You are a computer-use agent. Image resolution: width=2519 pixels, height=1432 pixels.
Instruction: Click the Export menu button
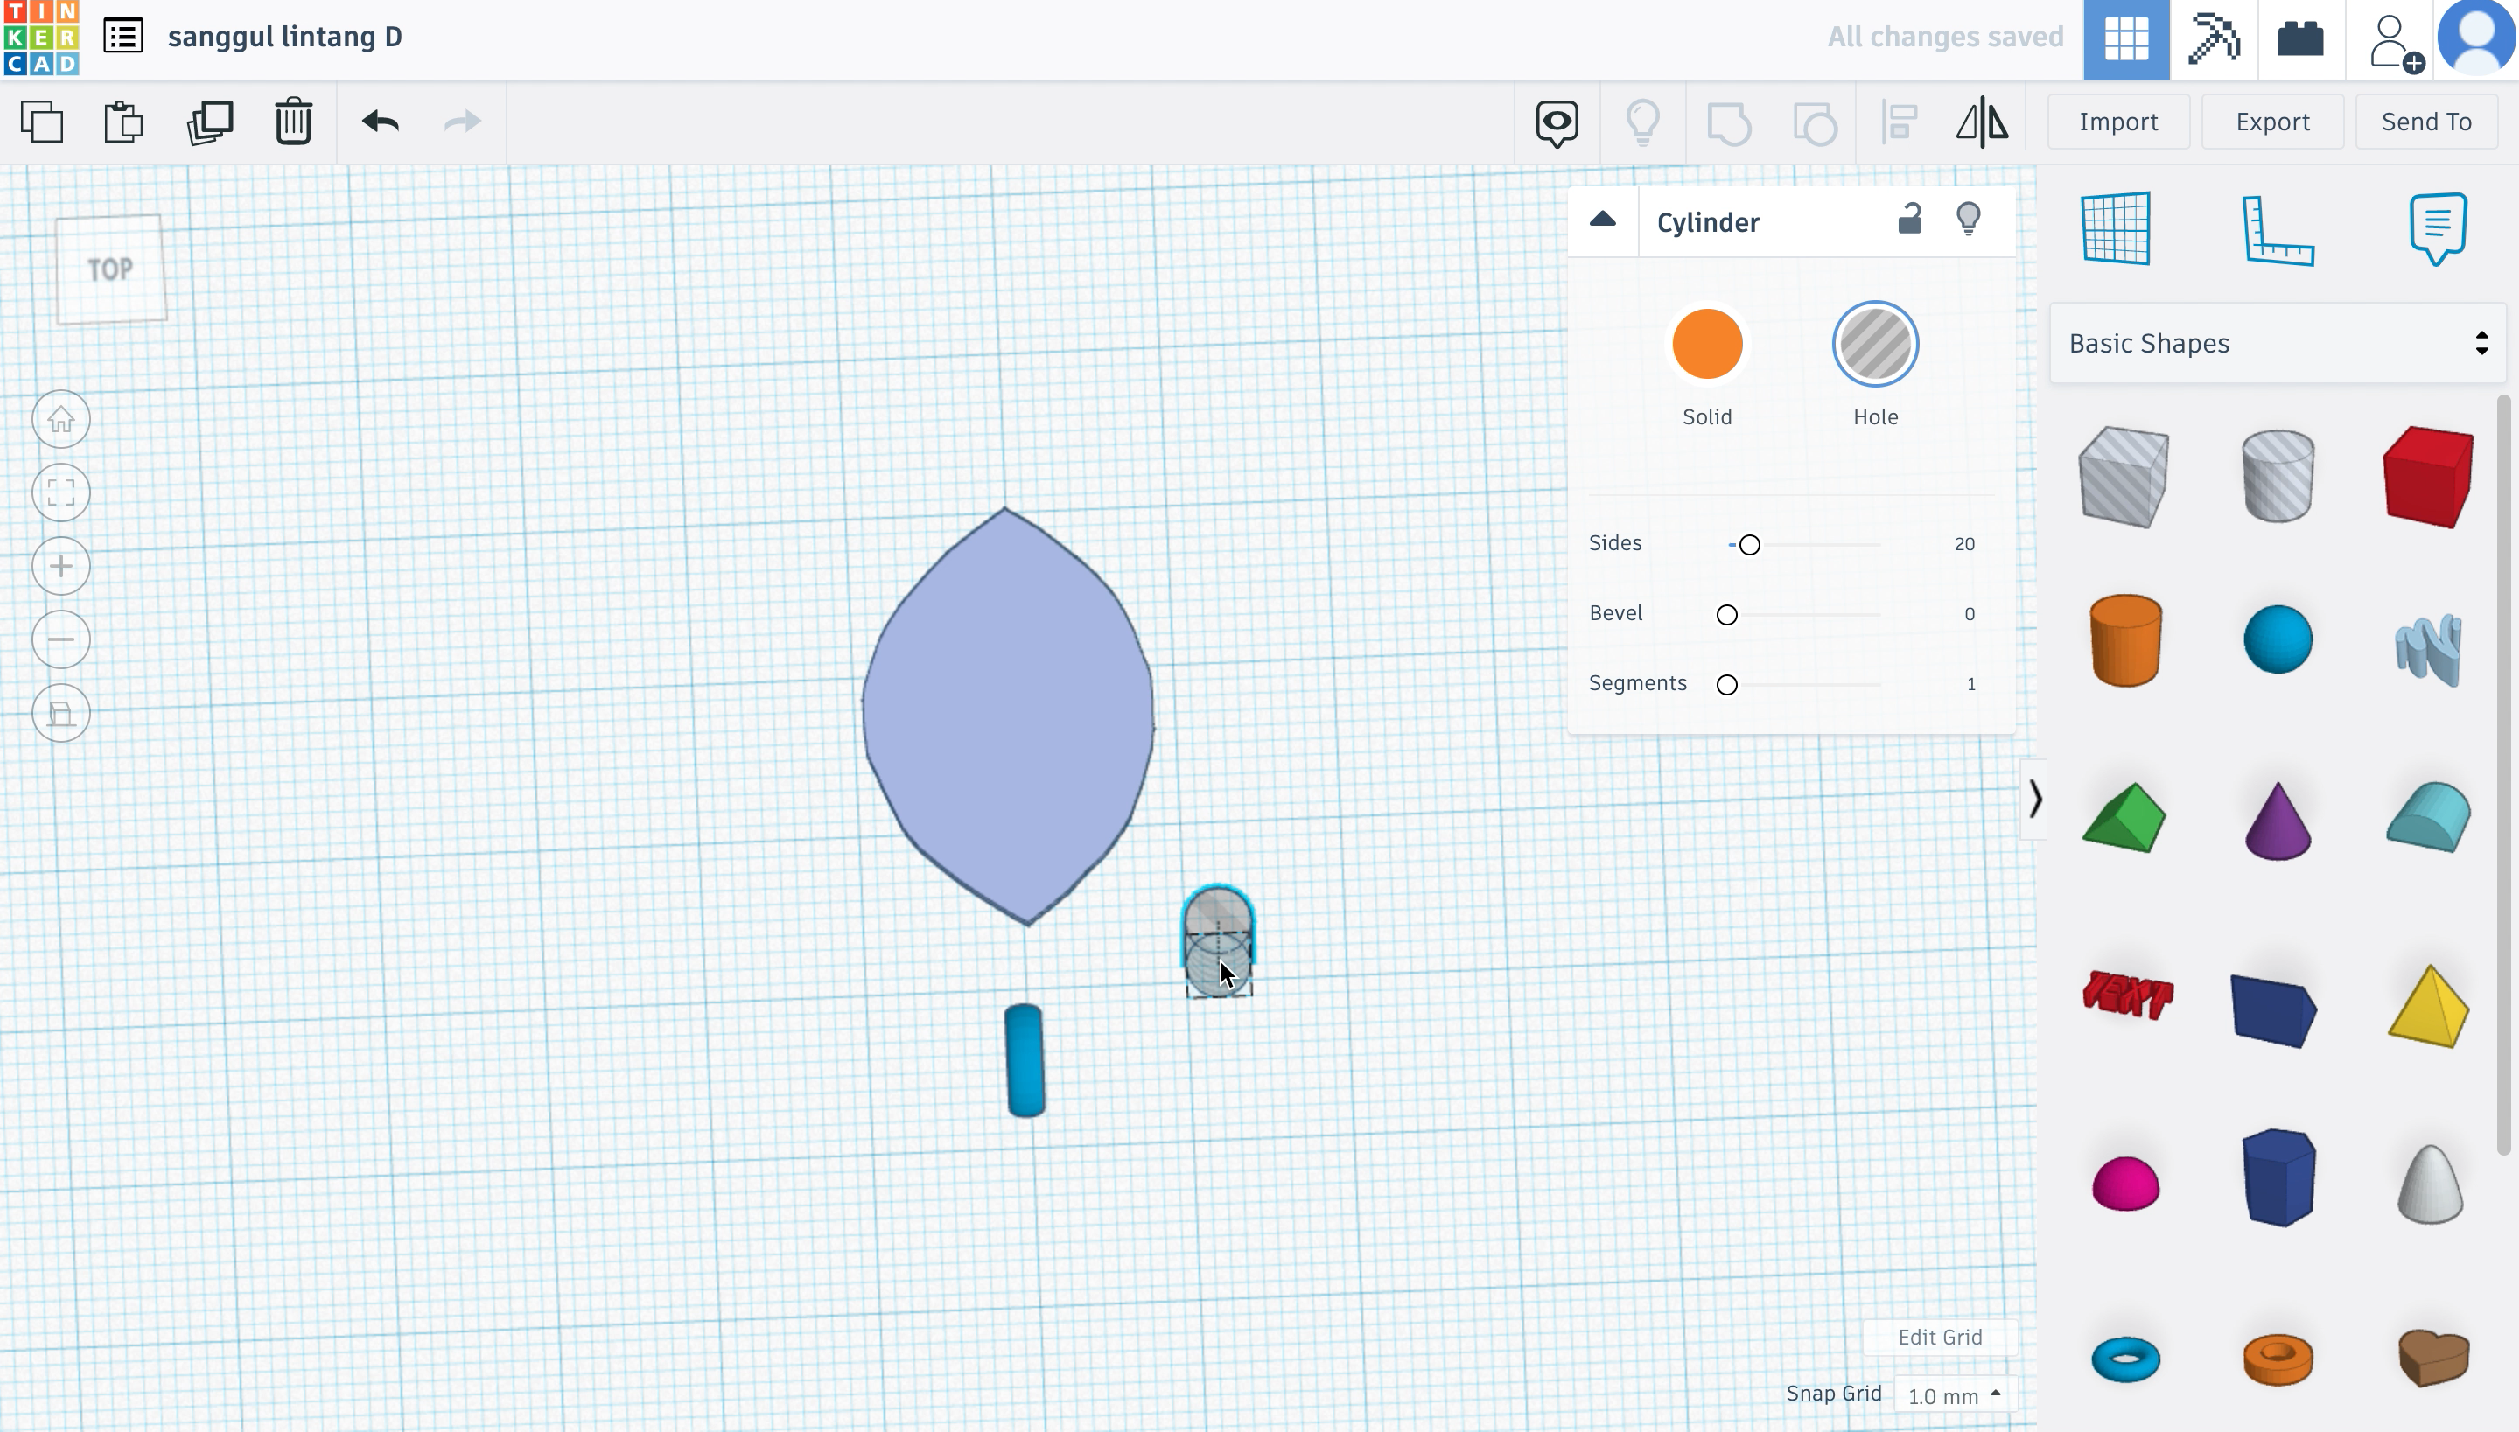click(2273, 121)
